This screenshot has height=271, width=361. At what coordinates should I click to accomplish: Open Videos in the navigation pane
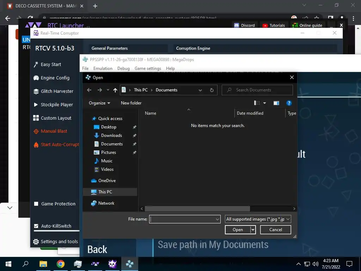pyautogui.click(x=107, y=169)
